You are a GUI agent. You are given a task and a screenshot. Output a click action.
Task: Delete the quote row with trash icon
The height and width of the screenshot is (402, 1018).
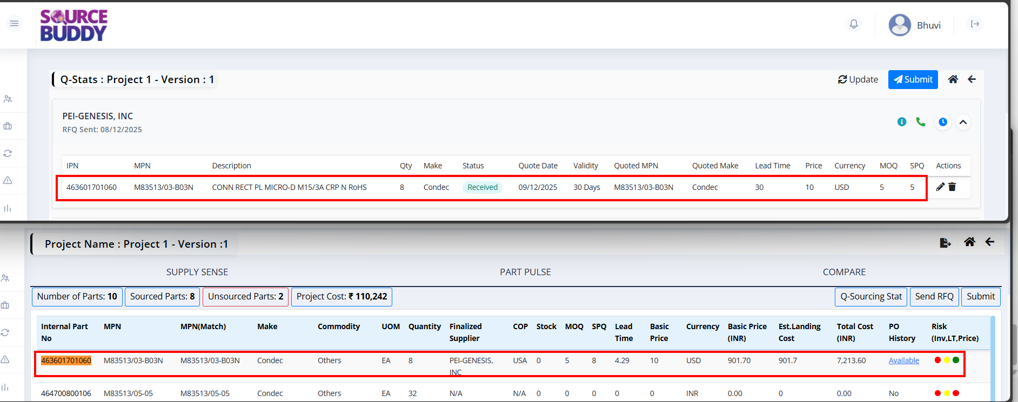coord(952,187)
